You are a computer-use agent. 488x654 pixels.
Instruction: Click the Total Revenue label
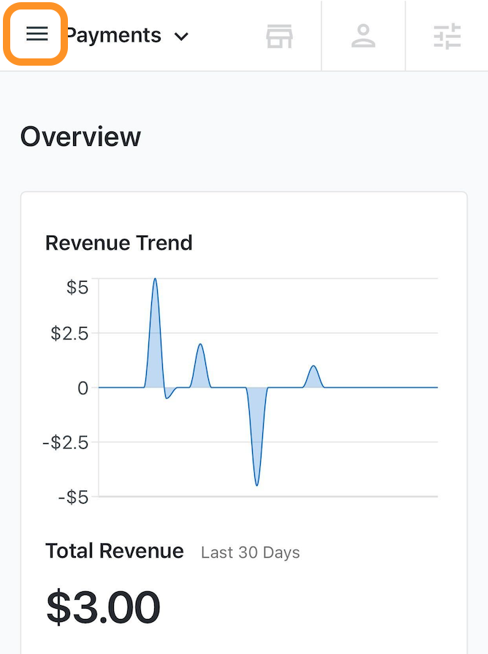115,551
